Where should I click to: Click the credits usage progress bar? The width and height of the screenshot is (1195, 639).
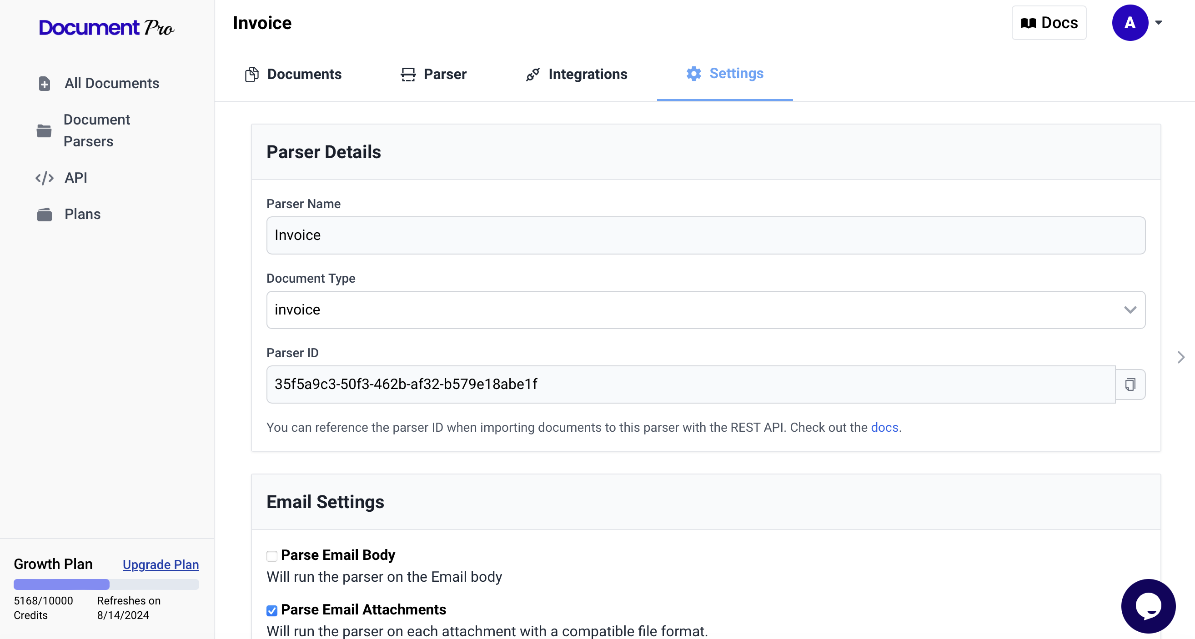click(x=106, y=584)
